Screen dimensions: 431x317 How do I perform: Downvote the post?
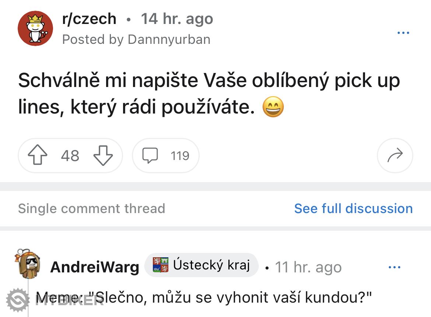click(x=103, y=156)
